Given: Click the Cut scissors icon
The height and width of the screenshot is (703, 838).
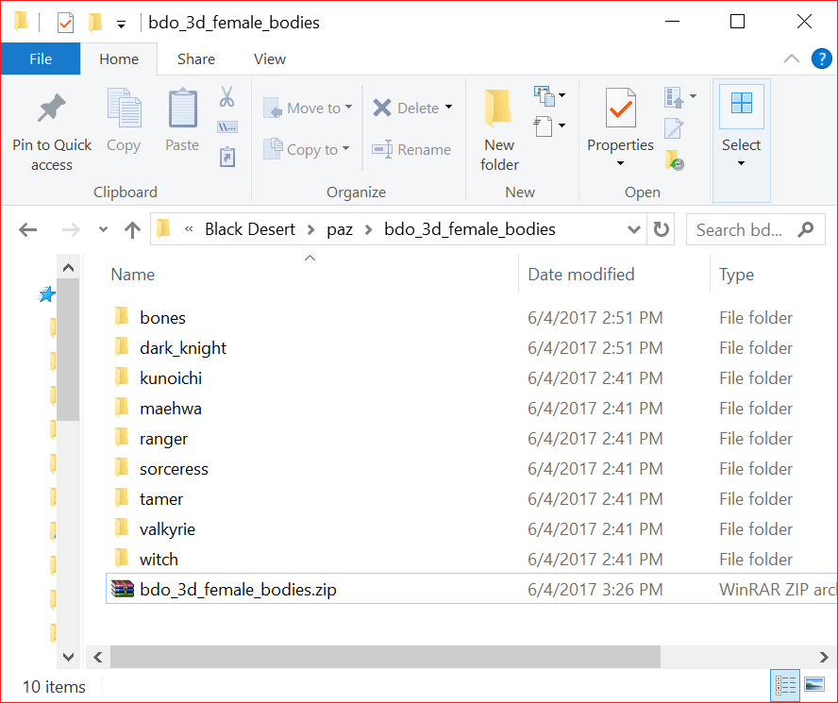Looking at the screenshot, I should (x=226, y=96).
